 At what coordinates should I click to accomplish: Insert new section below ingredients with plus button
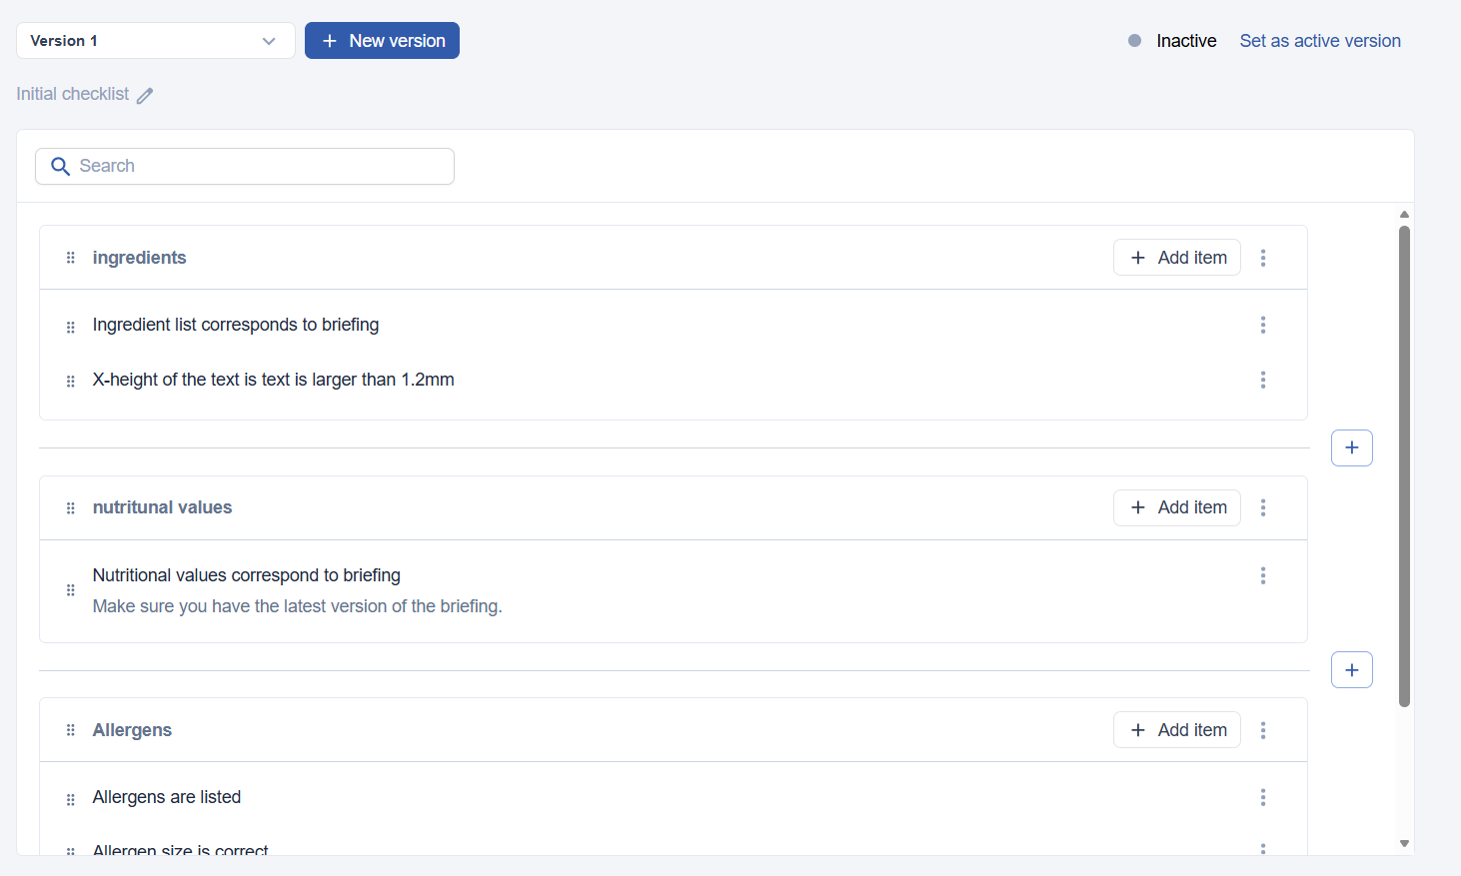pyautogui.click(x=1351, y=447)
